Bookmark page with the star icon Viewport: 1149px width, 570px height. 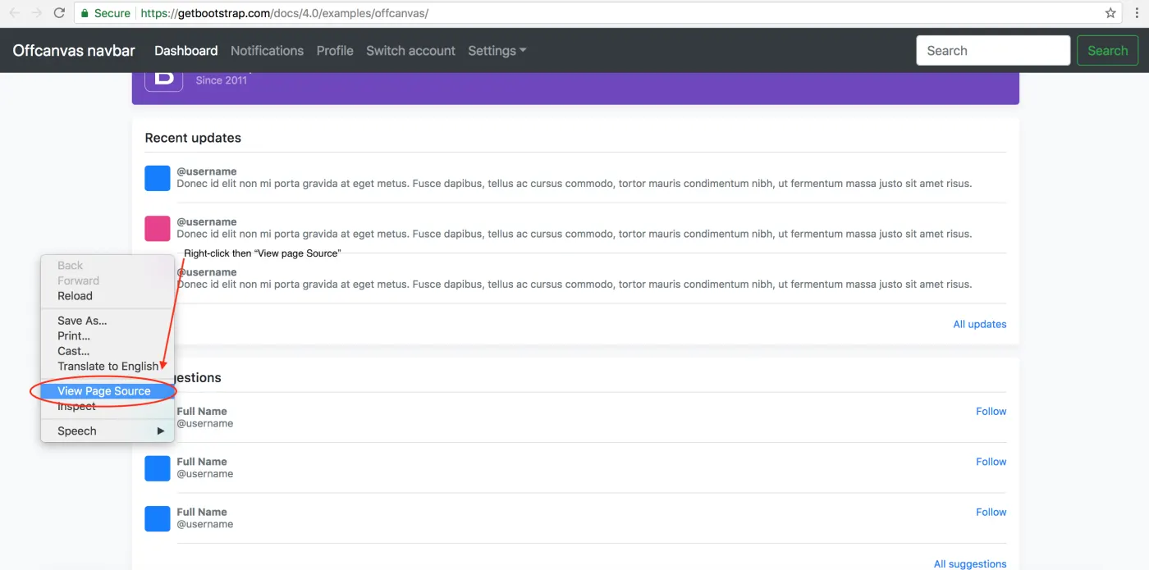(1110, 13)
